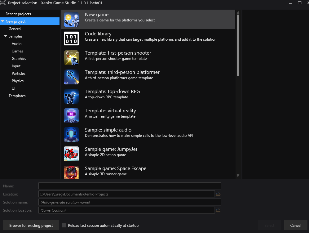Screen dimensions: 309x233
Task: Open the Graphics samples category
Action: 19,59
